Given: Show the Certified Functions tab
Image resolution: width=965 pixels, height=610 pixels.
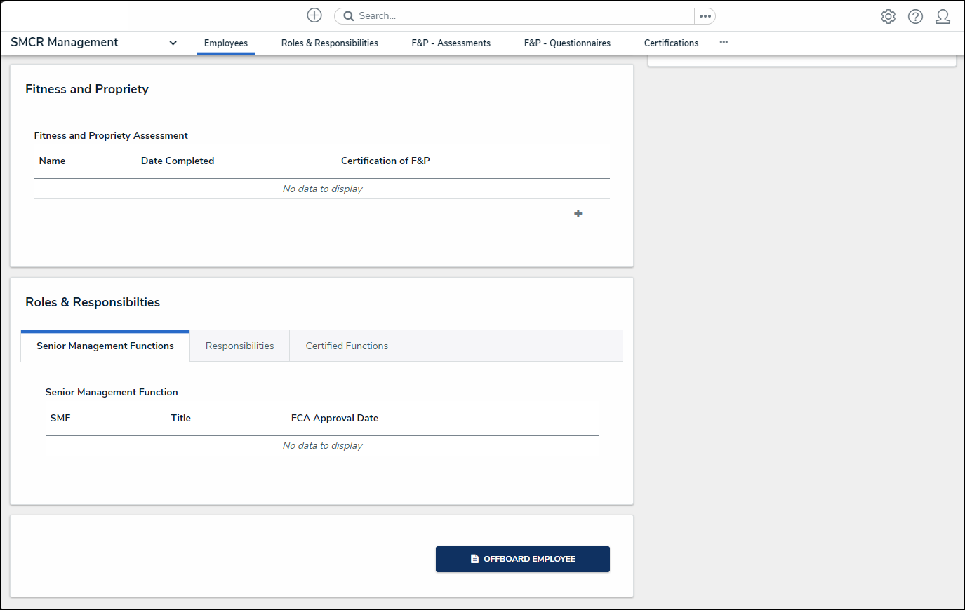Looking at the screenshot, I should click(347, 346).
